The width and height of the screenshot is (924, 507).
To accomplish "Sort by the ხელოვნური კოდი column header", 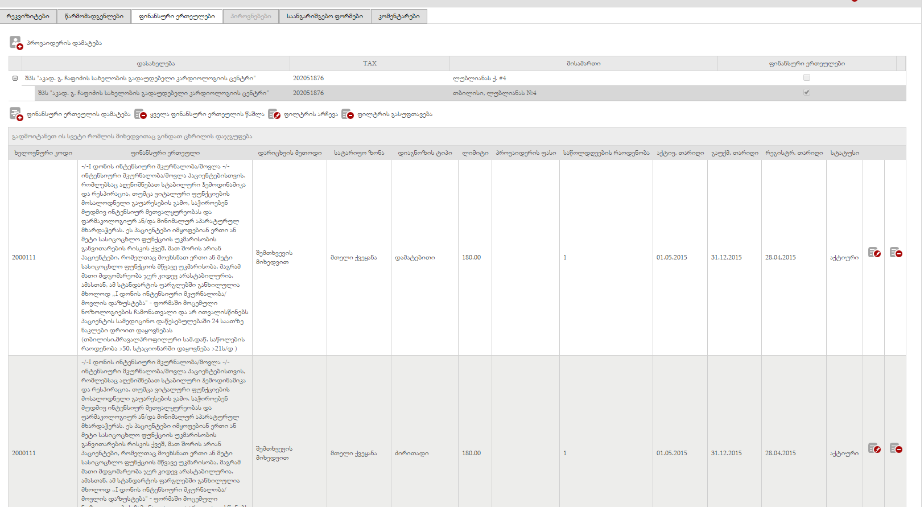I will click(x=43, y=153).
